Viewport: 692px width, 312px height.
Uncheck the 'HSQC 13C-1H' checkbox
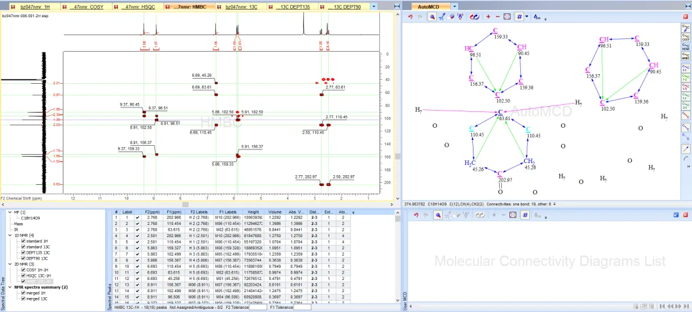tap(23, 276)
